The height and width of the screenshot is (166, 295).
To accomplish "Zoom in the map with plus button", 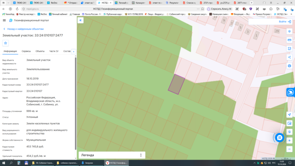I will click(x=289, y=141).
